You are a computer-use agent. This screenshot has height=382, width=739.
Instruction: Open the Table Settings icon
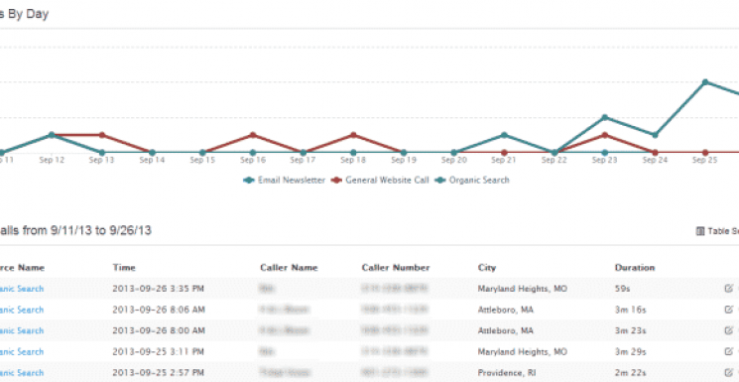click(700, 231)
